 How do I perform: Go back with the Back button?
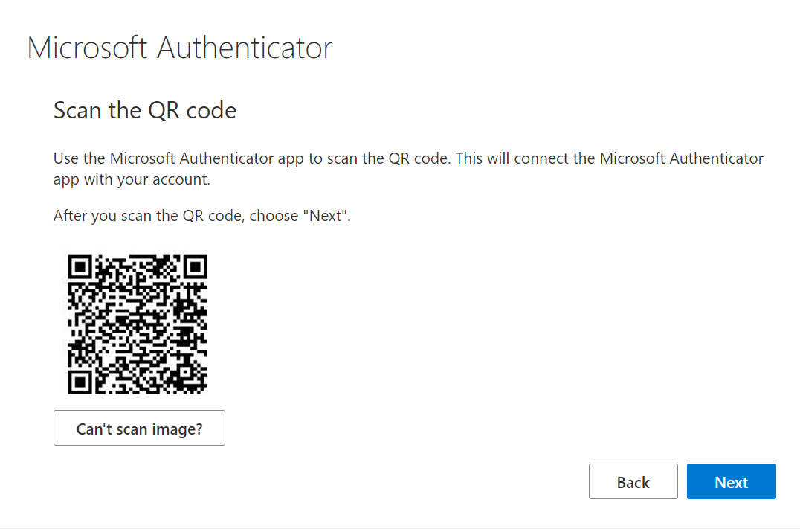[x=633, y=482]
